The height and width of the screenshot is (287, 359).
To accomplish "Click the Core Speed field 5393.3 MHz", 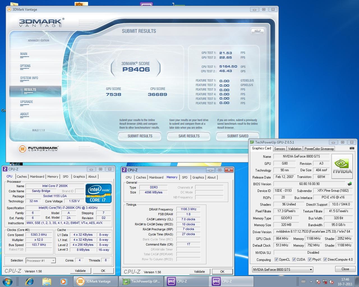I will tap(39, 235).
